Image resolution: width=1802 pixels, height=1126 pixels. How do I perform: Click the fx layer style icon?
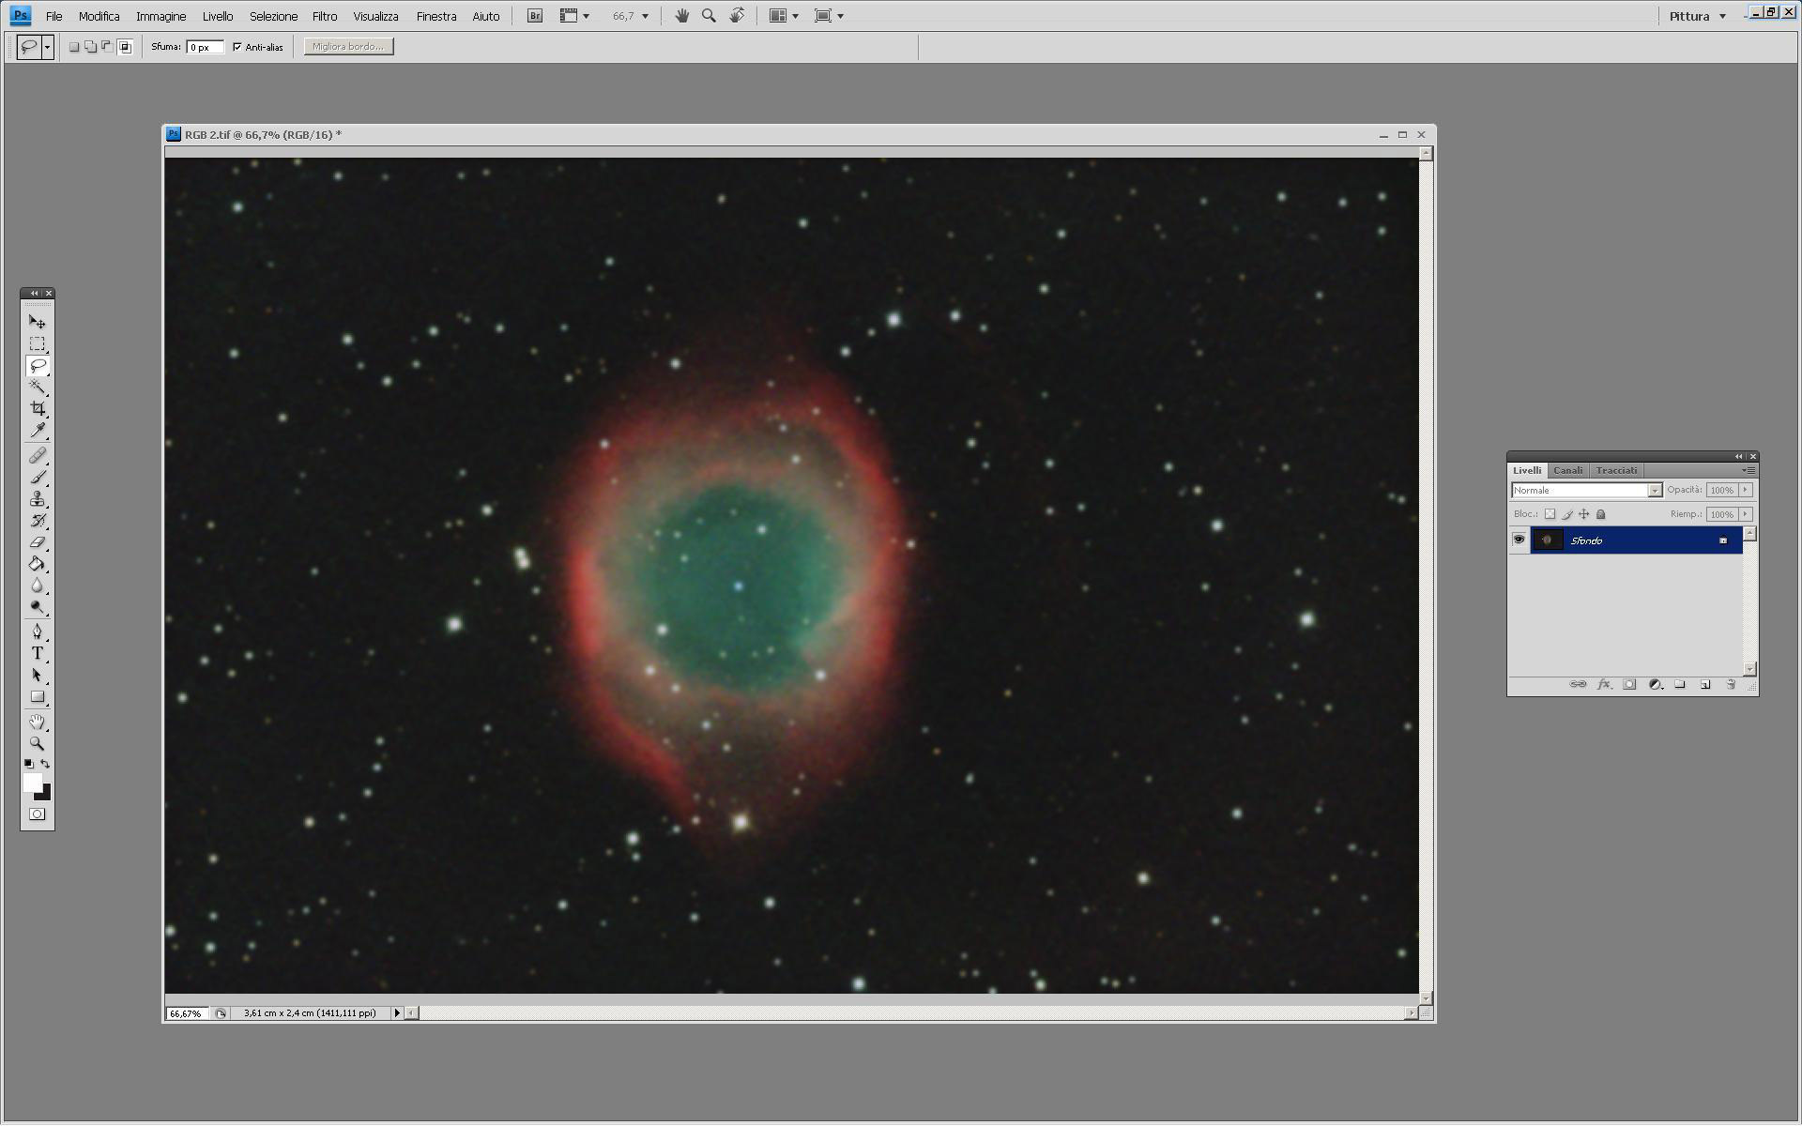(1604, 685)
